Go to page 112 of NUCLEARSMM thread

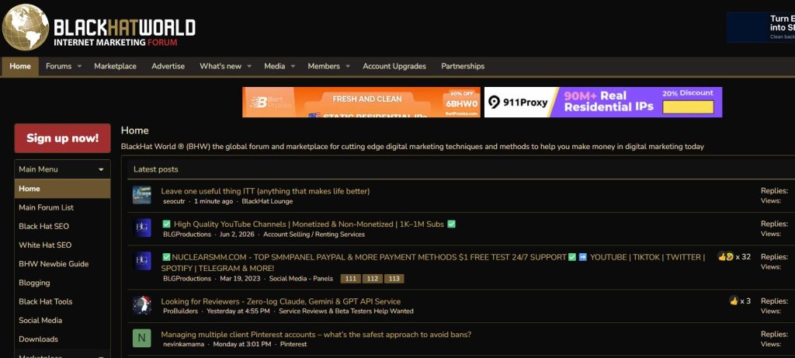pyautogui.click(x=372, y=279)
